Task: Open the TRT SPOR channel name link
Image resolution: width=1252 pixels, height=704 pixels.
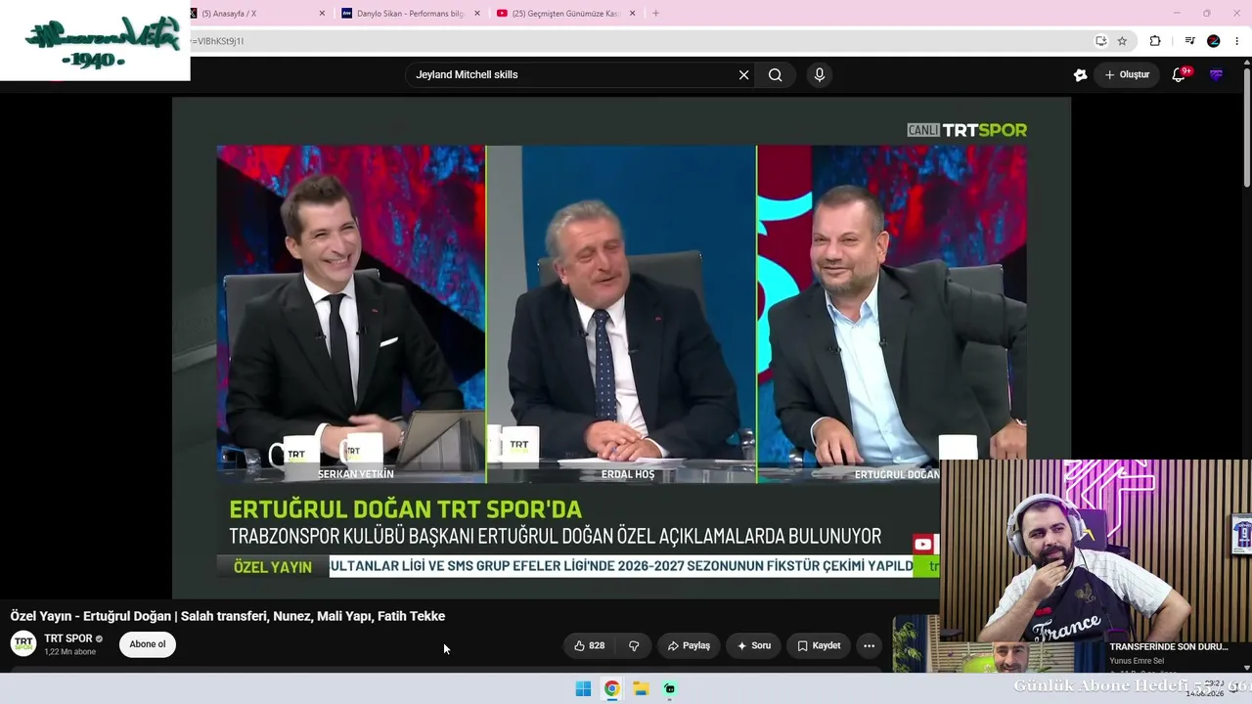Action: click(x=68, y=638)
